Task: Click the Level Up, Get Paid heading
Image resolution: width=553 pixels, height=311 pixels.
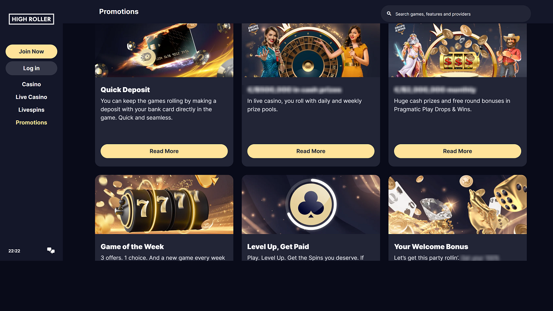Action: click(x=278, y=246)
